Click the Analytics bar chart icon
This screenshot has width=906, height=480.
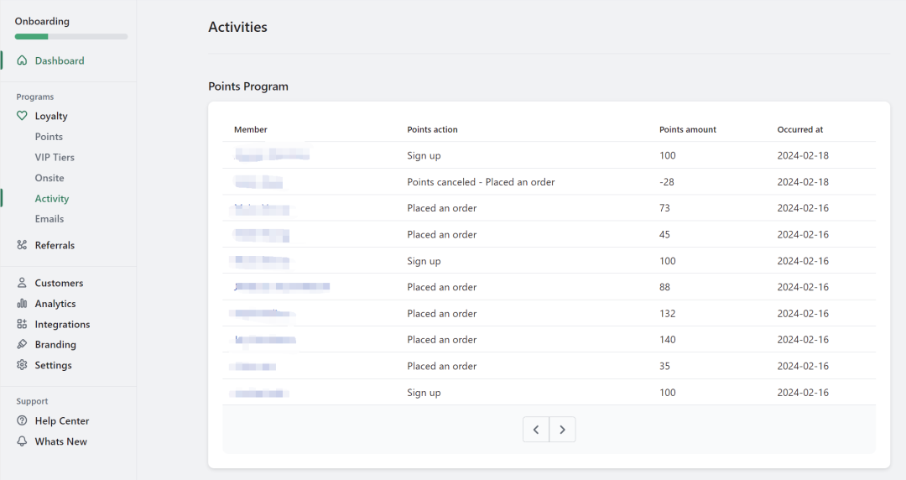tap(22, 304)
